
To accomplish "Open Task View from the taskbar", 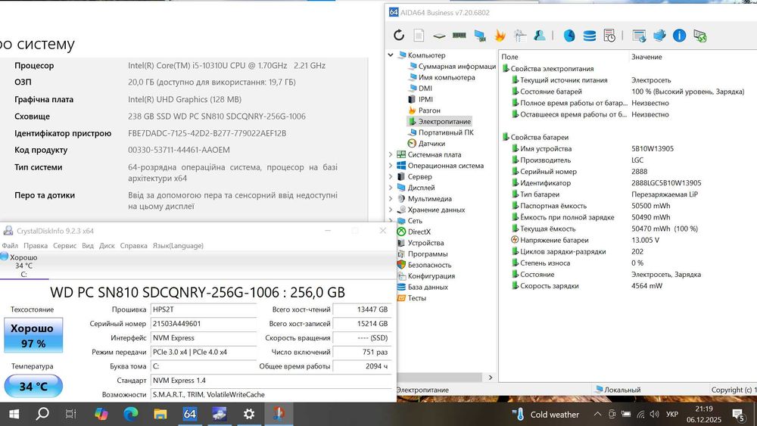I will pyautogui.click(x=71, y=414).
